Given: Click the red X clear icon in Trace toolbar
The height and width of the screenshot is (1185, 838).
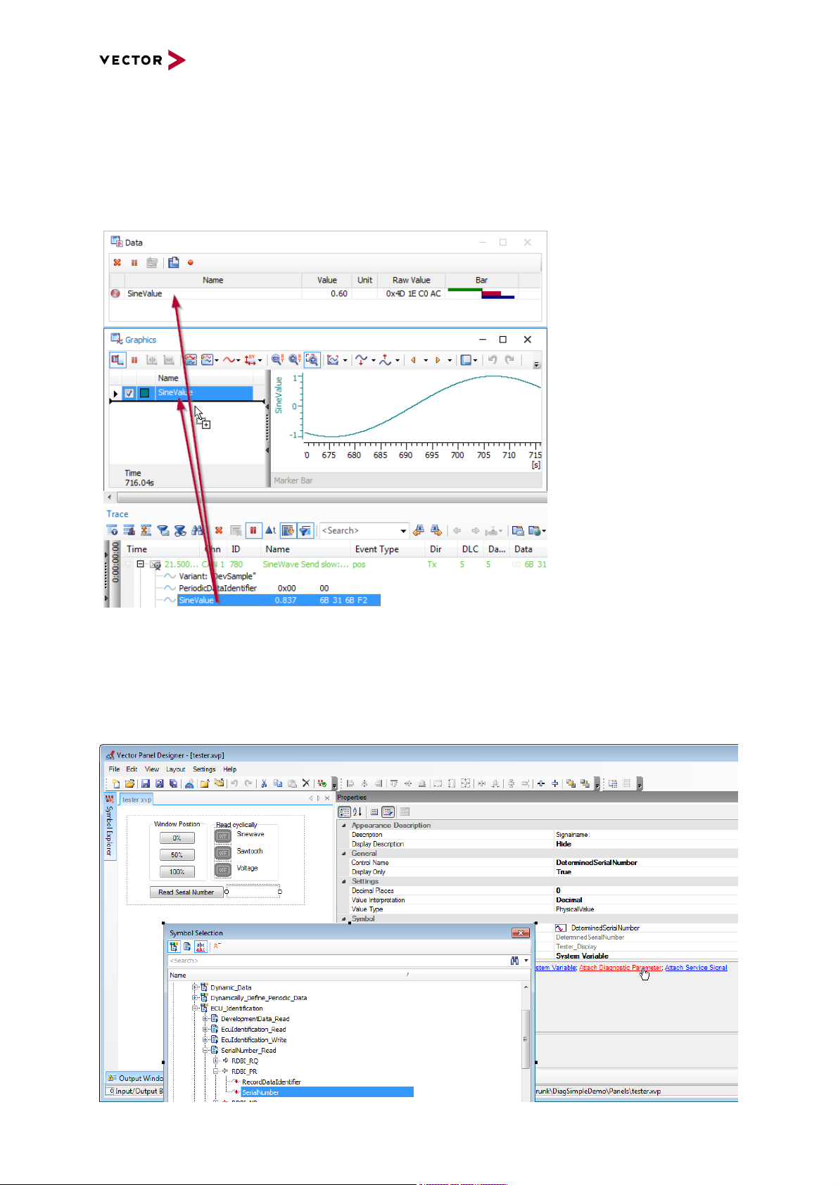Looking at the screenshot, I should (x=219, y=530).
